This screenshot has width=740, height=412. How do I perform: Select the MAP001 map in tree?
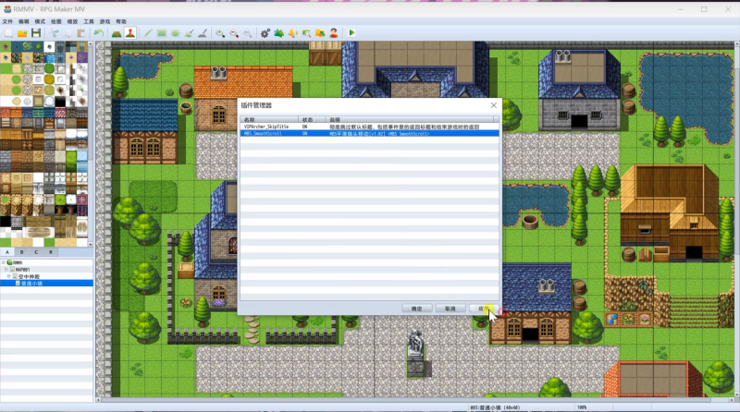22,270
